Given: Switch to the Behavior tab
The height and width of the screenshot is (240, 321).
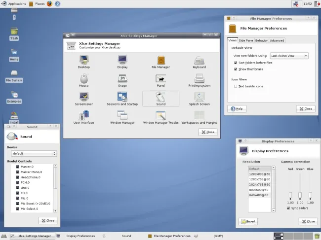Looking at the screenshot, I should coord(261,40).
